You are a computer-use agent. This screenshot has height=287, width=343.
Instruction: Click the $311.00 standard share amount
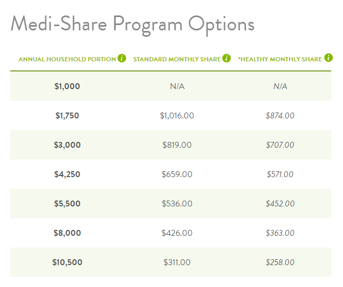coord(177,262)
